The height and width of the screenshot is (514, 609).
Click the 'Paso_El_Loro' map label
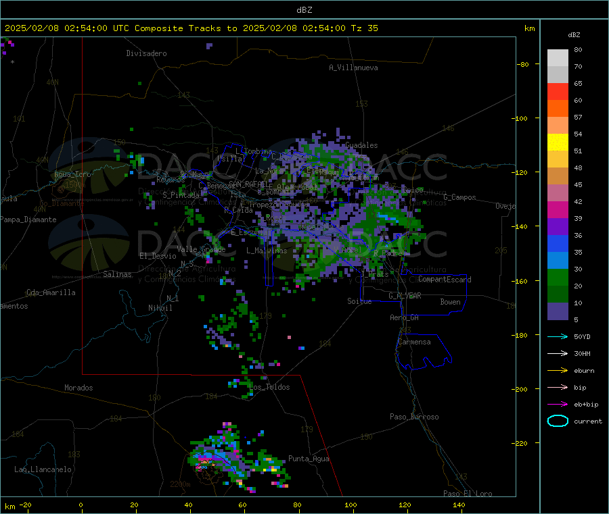(468, 494)
